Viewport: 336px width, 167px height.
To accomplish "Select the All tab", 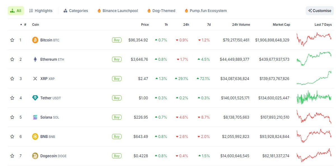I will pos(16,11).
